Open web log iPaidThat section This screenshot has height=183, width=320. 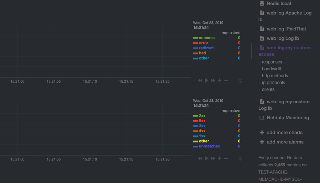click(286, 29)
